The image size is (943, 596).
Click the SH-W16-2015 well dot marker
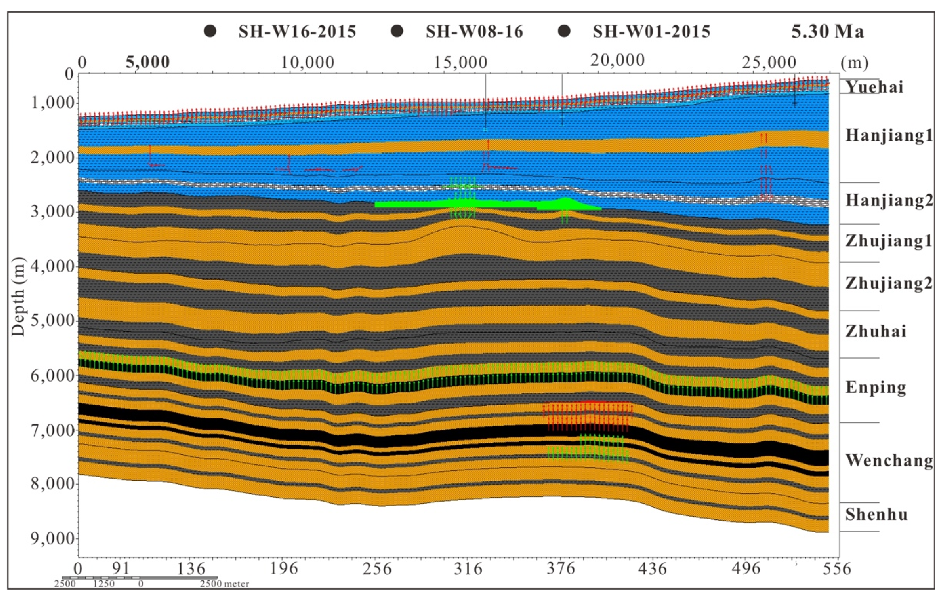[x=210, y=31]
